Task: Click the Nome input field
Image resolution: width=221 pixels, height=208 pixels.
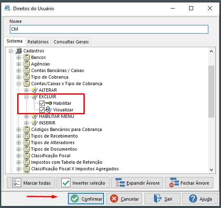Action: coord(109,29)
